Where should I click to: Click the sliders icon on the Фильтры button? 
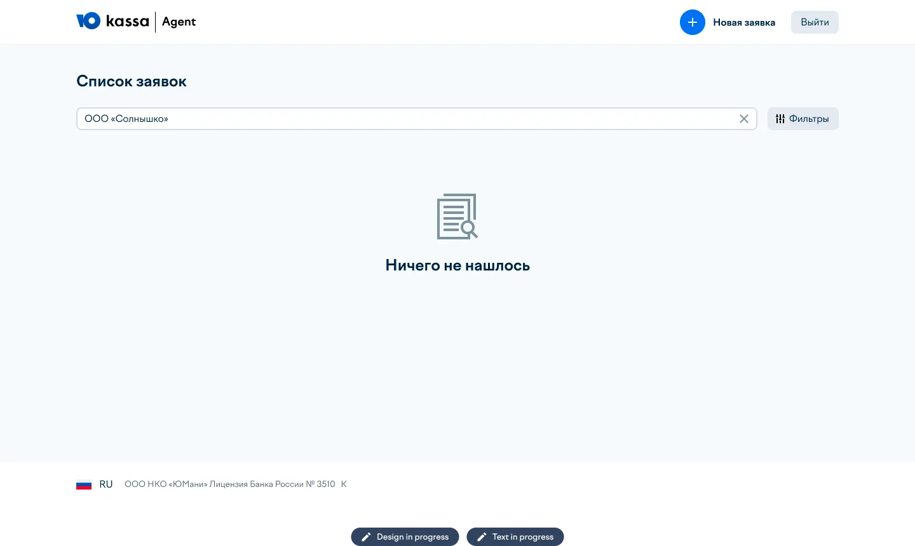tap(780, 119)
